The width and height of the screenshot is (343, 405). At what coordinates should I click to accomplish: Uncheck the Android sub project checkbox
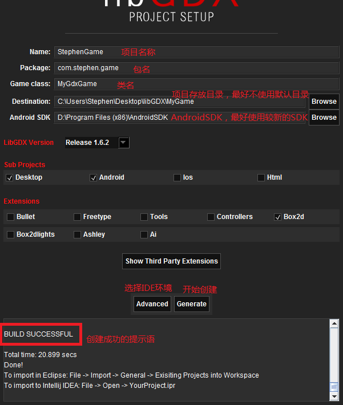(x=93, y=178)
